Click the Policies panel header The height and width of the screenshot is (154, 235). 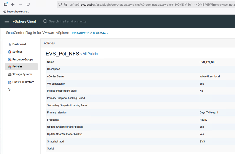[49, 43]
